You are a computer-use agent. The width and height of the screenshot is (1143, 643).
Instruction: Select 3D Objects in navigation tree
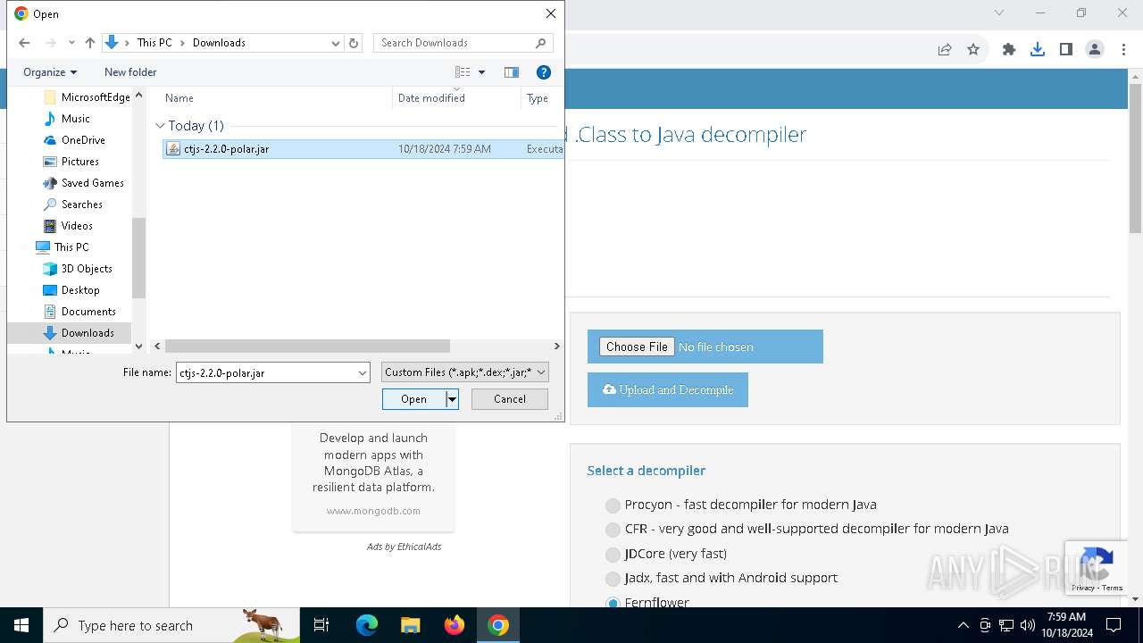click(78, 269)
